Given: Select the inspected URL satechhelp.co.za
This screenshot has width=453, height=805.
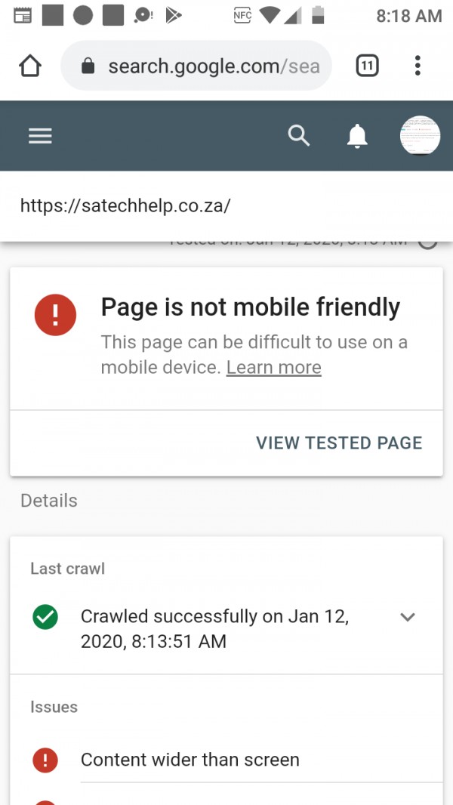Looking at the screenshot, I should (x=125, y=205).
